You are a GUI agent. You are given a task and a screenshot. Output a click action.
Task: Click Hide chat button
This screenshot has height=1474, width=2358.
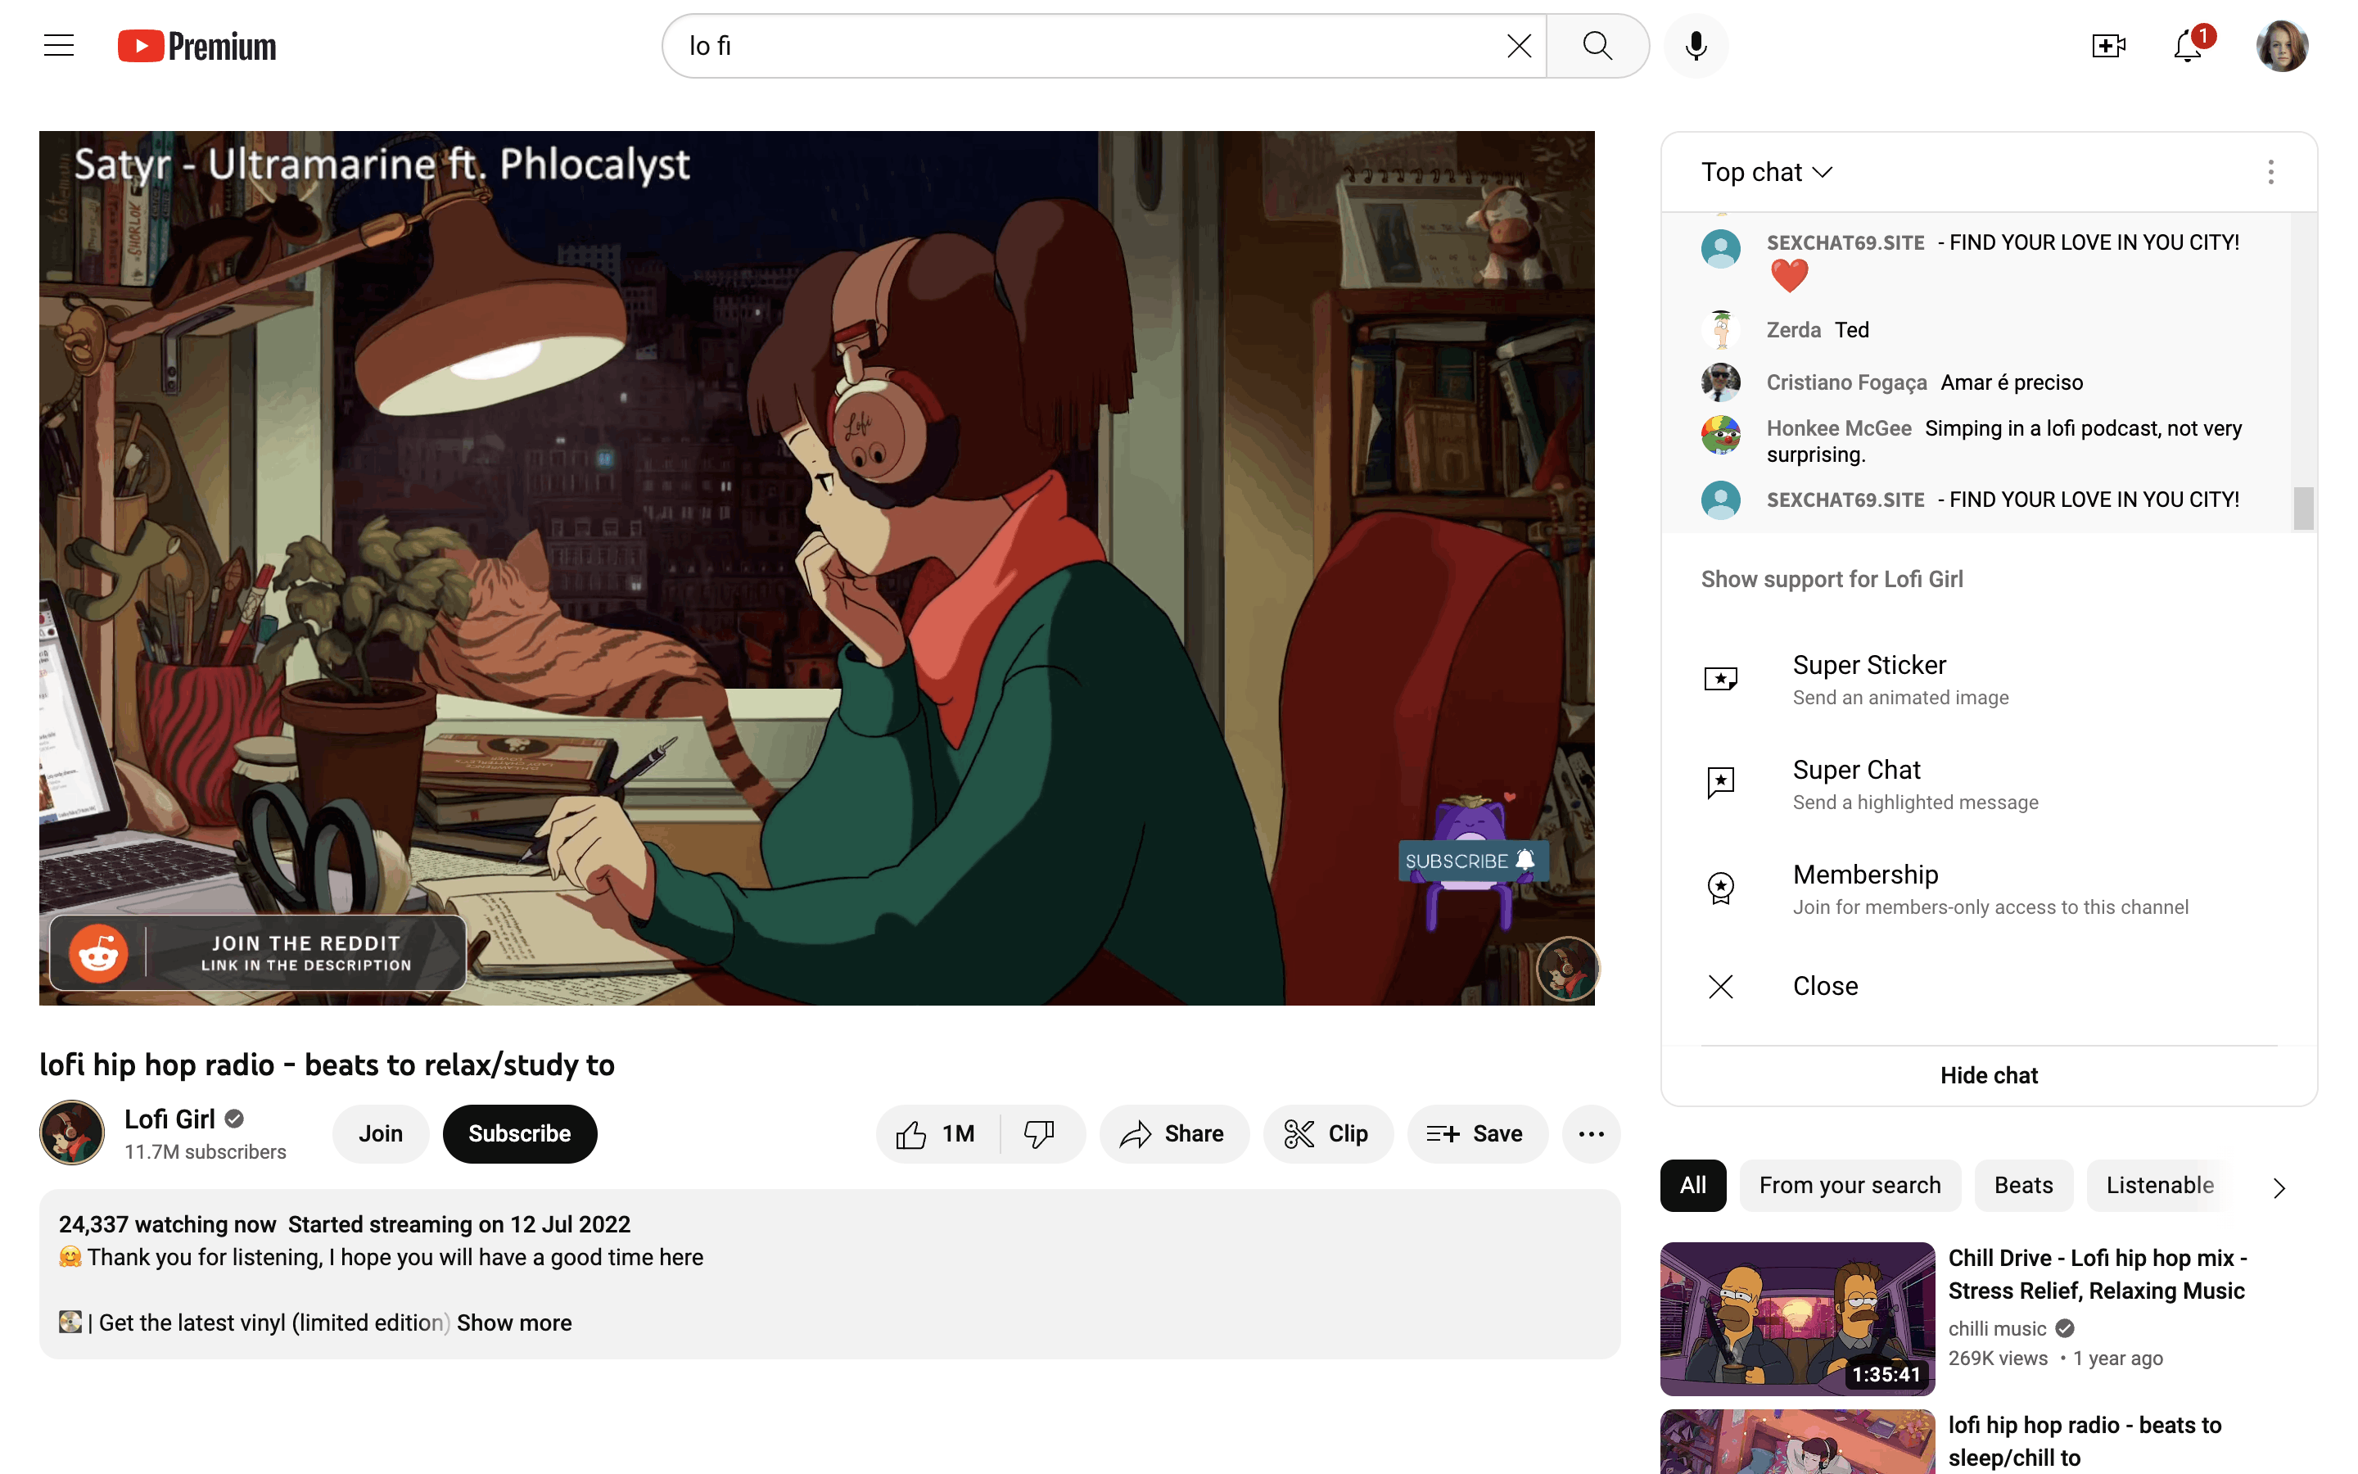[x=1988, y=1075]
